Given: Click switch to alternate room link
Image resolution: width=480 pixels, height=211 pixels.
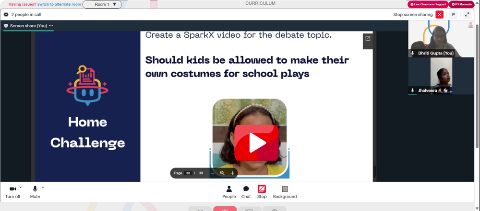Looking at the screenshot, I should click(x=60, y=4).
